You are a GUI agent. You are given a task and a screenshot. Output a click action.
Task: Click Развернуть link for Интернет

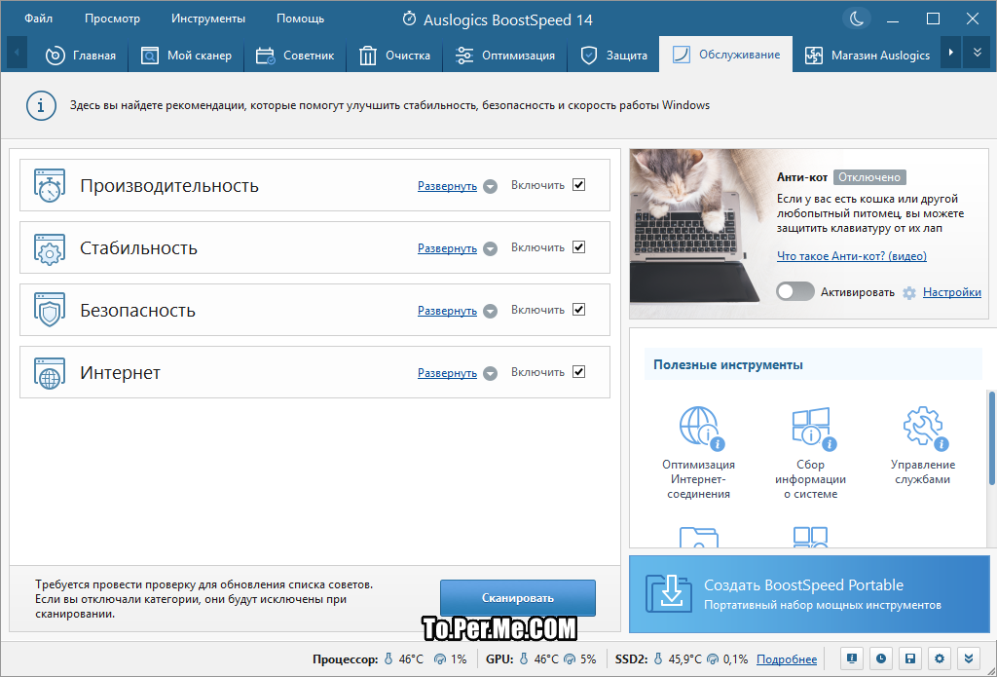click(x=447, y=373)
